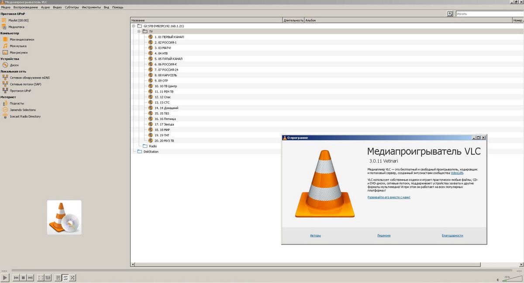Screen dimensions: 524x283
Task: Start playback with the Play button
Action: tap(4, 277)
